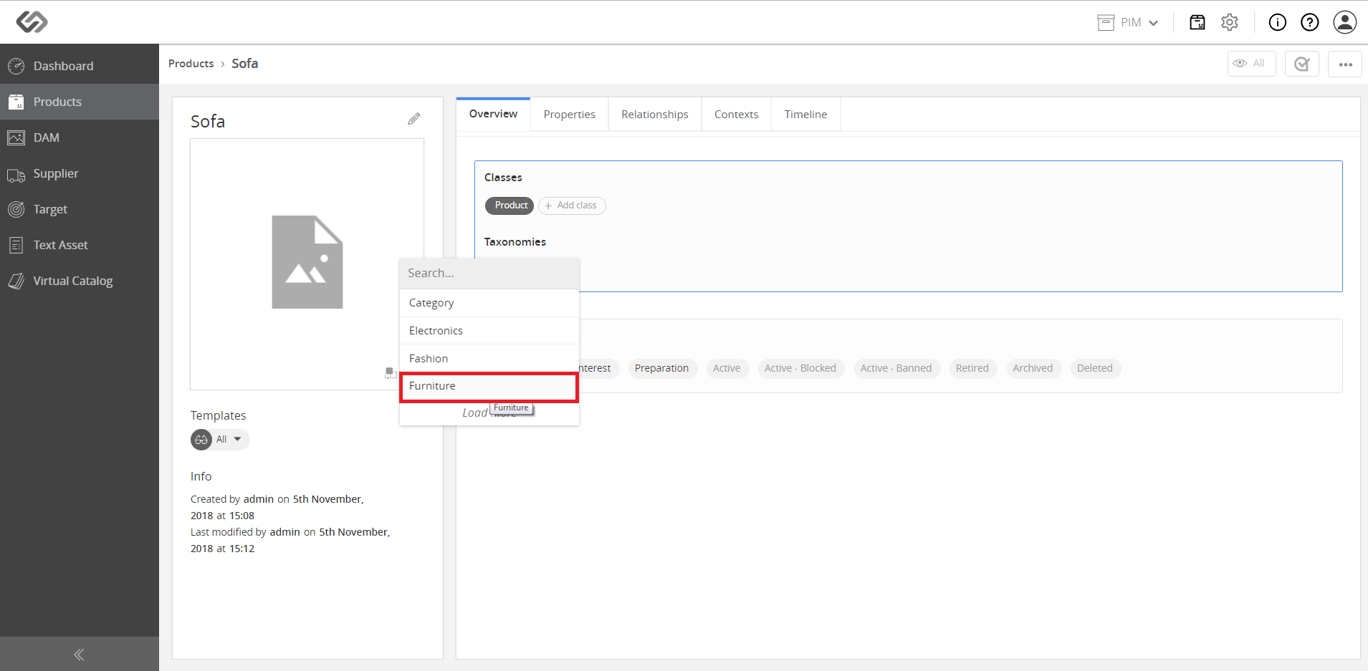Open settings gear in header
This screenshot has height=671, width=1368.
click(1230, 22)
